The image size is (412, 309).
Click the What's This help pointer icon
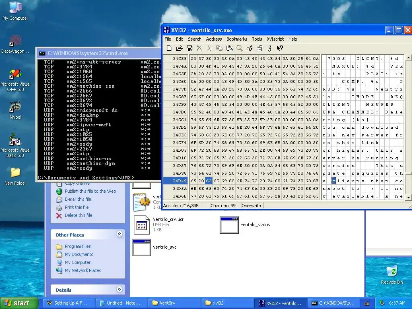[280, 48]
